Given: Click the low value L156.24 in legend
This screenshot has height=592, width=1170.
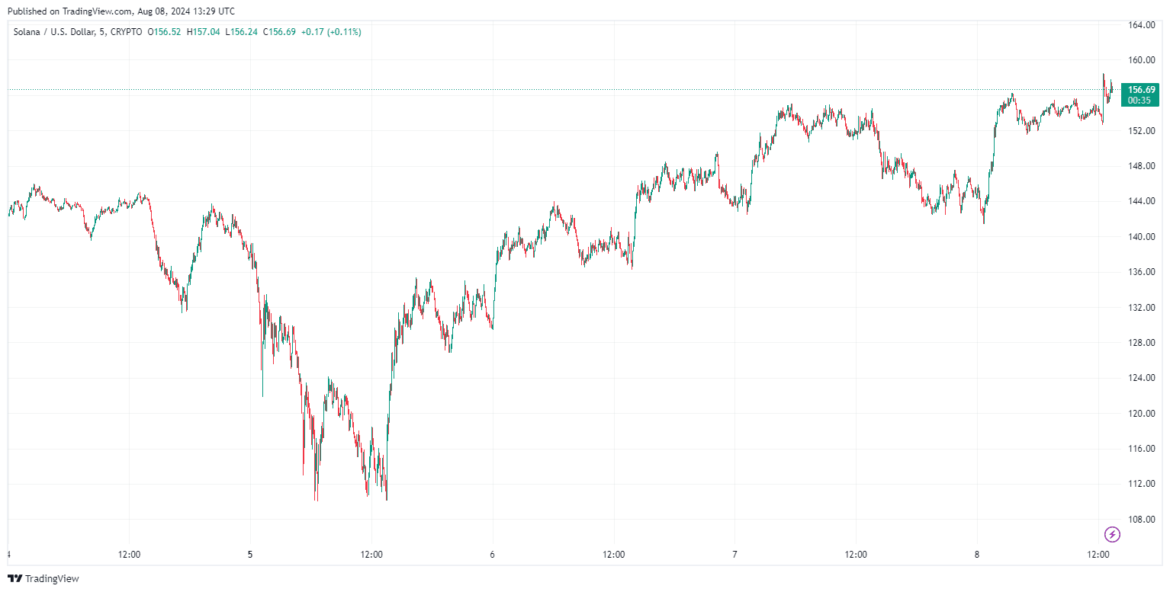Looking at the screenshot, I should tap(242, 32).
